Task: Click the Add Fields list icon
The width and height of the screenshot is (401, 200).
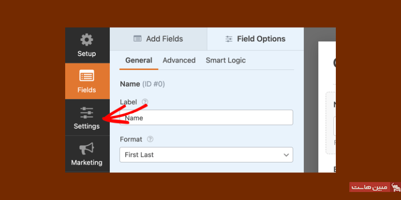Action: [x=137, y=38]
